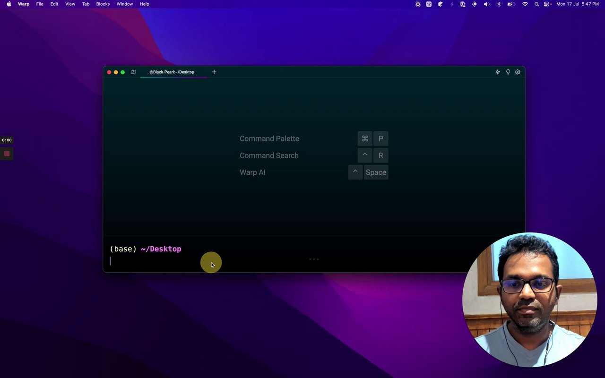
Task: Open the File menu
Action: pyautogui.click(x=40, y=4)
